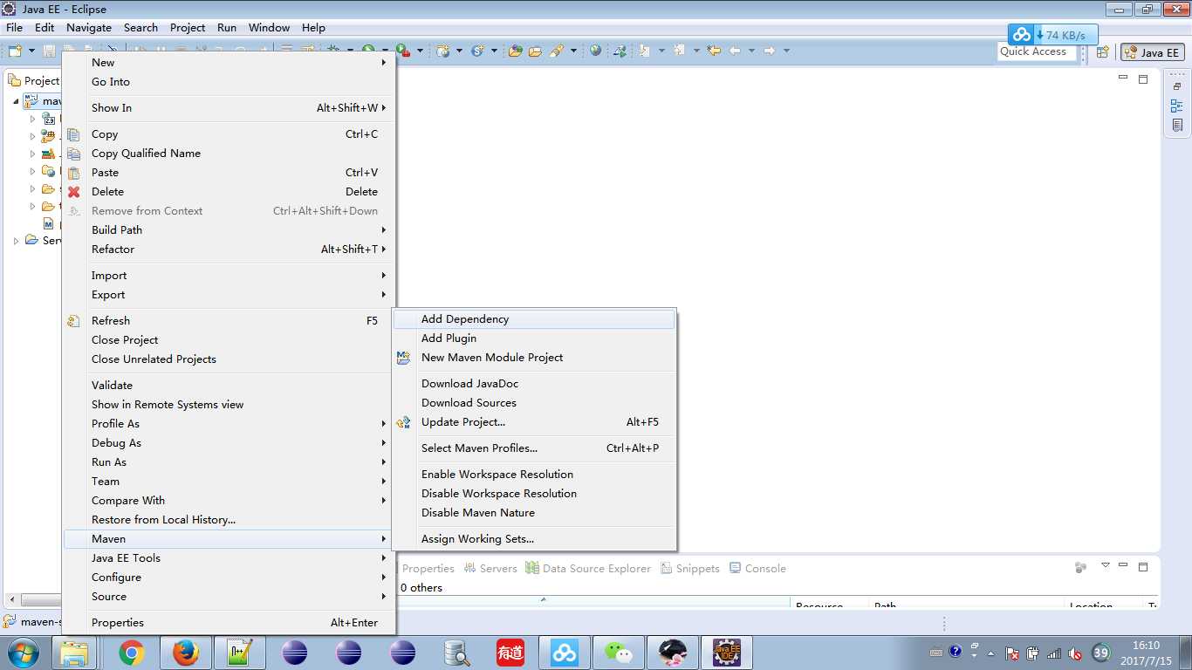
Task: Disable Workspace Resolution
Action: 534,494
